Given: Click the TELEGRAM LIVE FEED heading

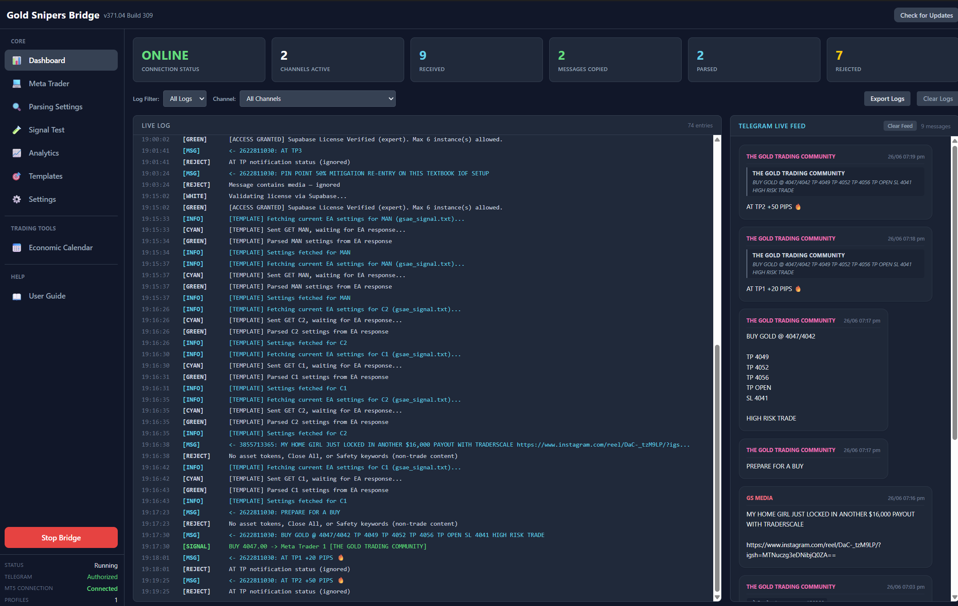Looking at the screenshot, I should coord(772,126).
